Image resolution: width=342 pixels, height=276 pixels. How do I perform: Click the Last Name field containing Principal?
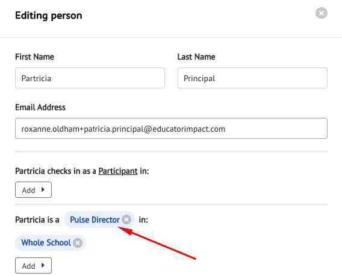(x=252, y=78)
